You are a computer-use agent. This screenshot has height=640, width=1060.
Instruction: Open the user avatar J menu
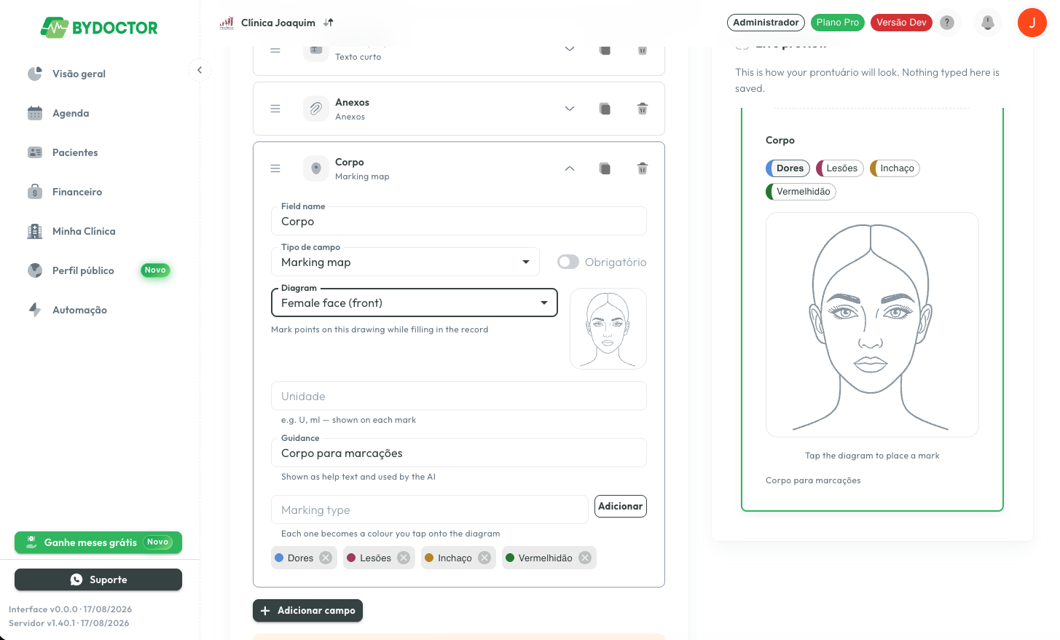click(x=1032, y=23)
